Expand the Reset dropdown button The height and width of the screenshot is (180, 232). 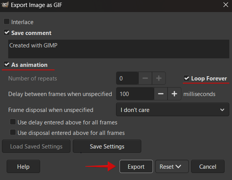[172, 166]
